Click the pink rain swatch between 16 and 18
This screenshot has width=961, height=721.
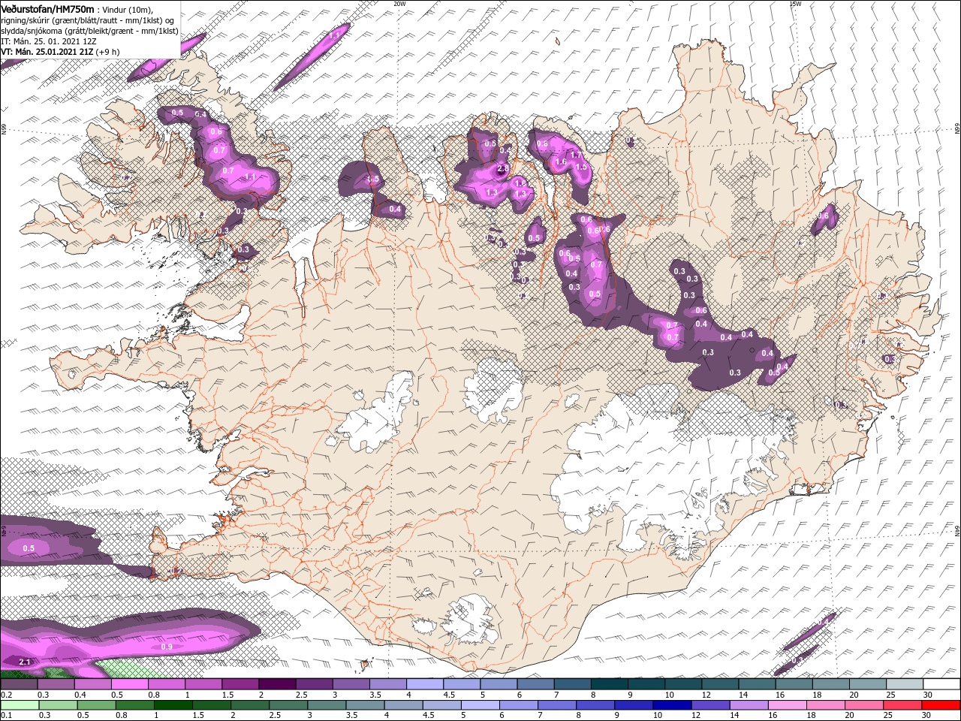pyautogui.click(x=785, y=704)
